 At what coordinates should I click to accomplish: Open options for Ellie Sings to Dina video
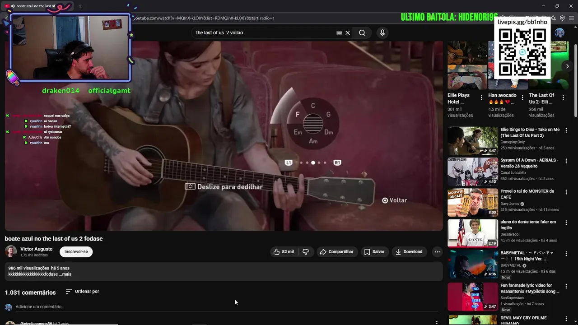[x=566, y=130]
